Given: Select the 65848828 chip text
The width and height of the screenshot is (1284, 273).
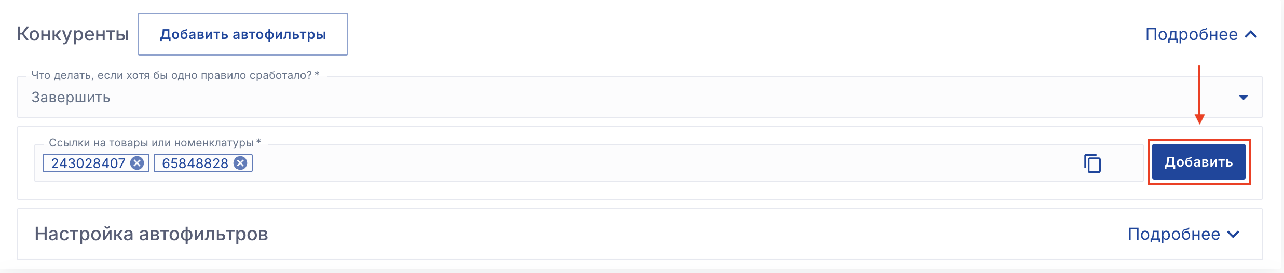Looking at the screenshot, I should coord(195,163).
